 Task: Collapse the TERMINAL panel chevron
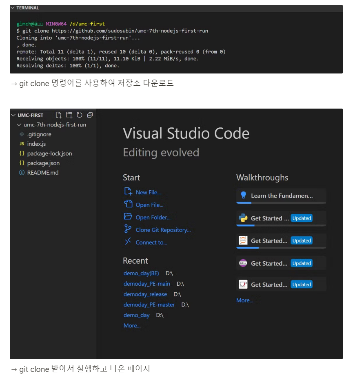click(13, 8)
